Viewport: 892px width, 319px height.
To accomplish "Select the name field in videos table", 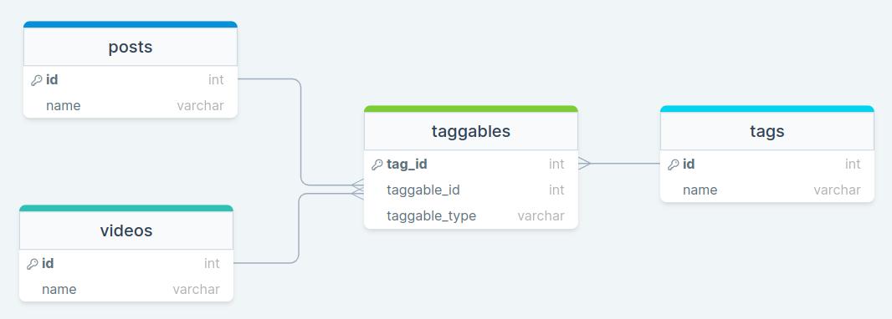I will pyautogui.click(x=126, y=290).
